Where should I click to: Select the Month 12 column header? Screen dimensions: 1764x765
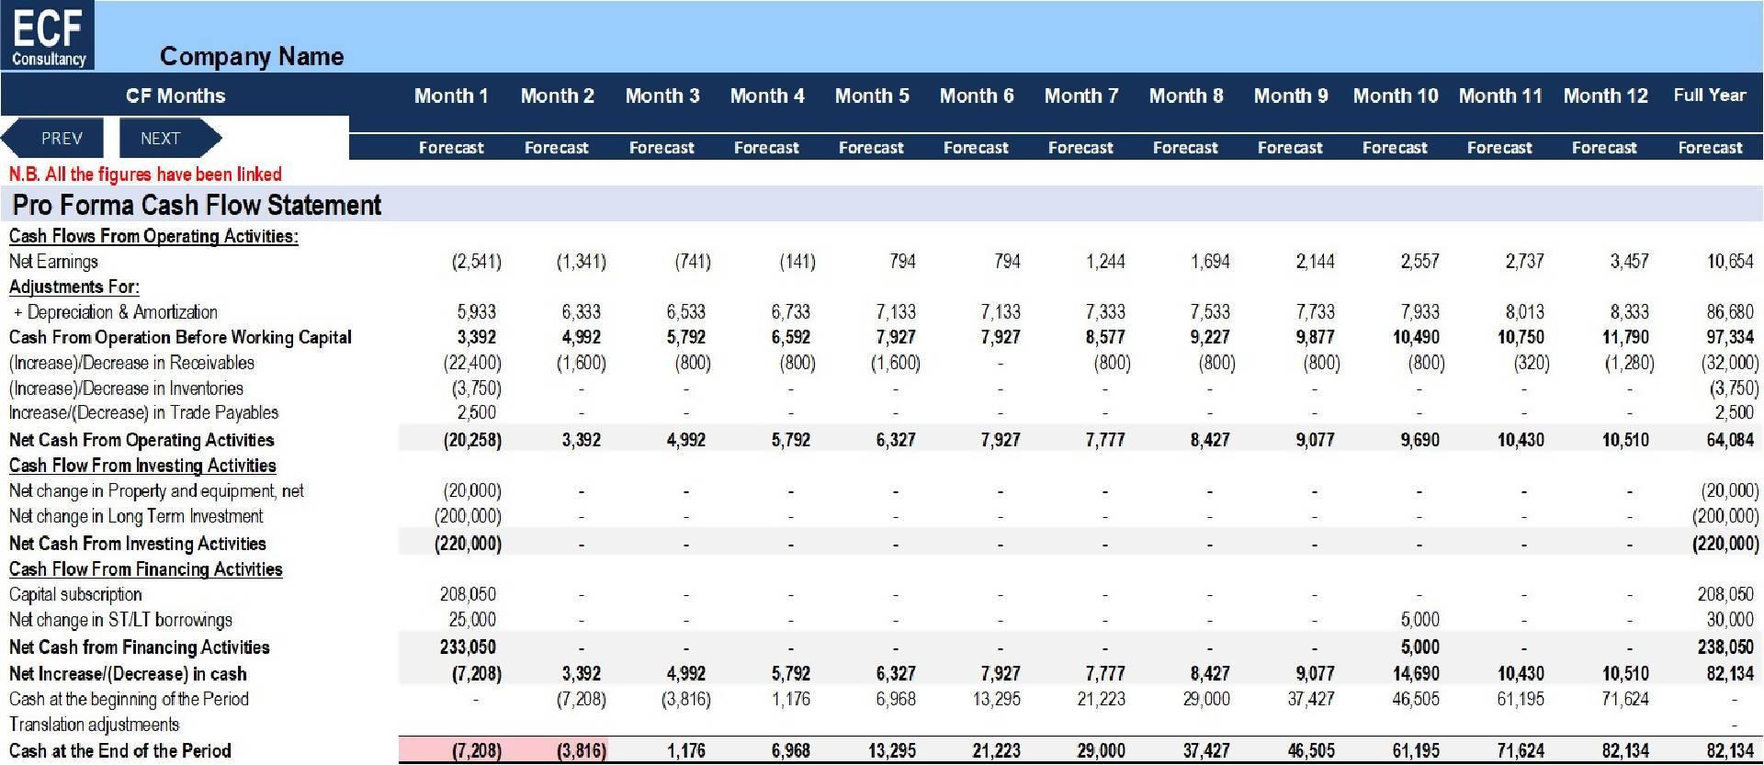1605,96
